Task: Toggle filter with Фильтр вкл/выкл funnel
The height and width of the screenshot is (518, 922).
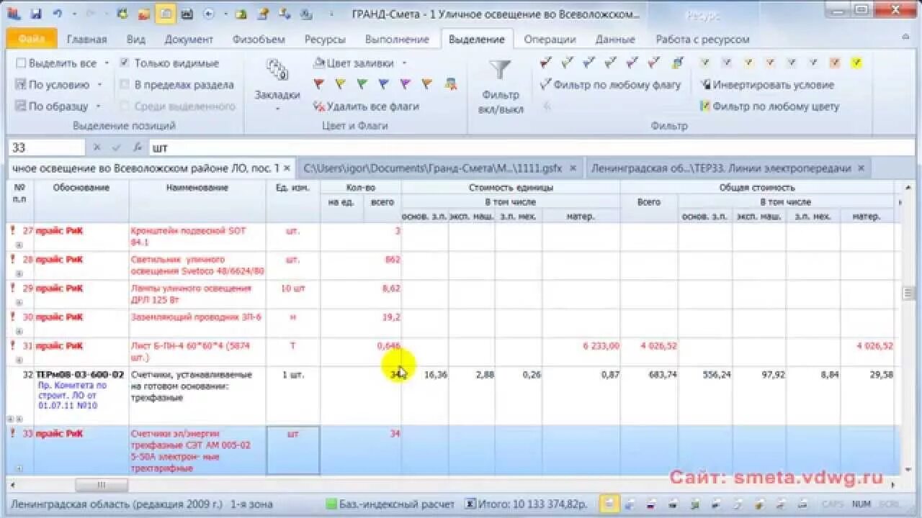Action: point(501,86)
